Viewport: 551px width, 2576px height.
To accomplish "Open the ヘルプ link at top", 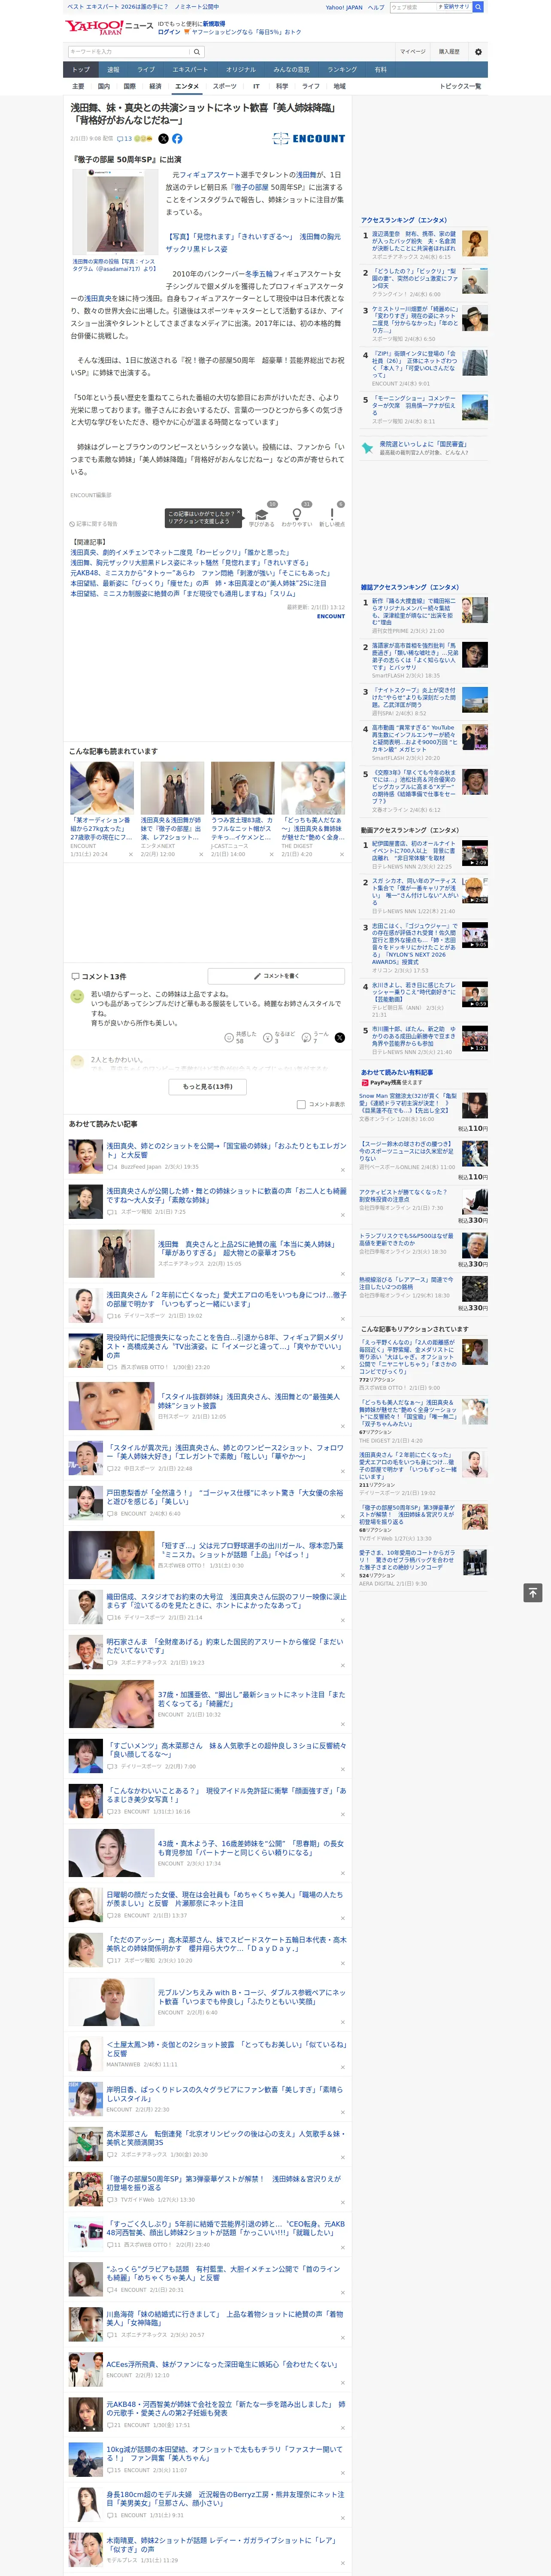I will 375,7.
